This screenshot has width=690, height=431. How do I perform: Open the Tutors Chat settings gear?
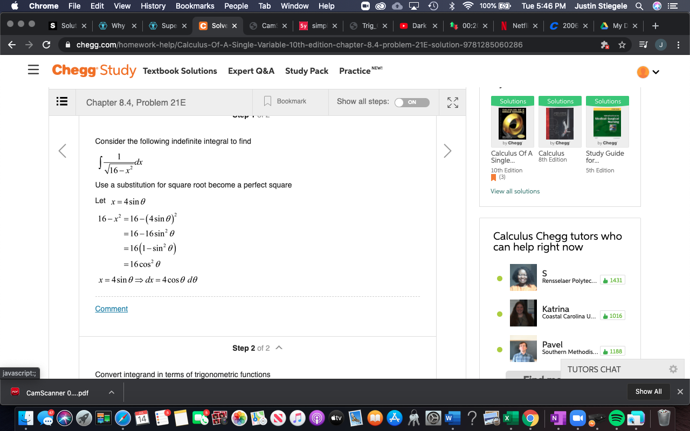[x=673, y=369]
